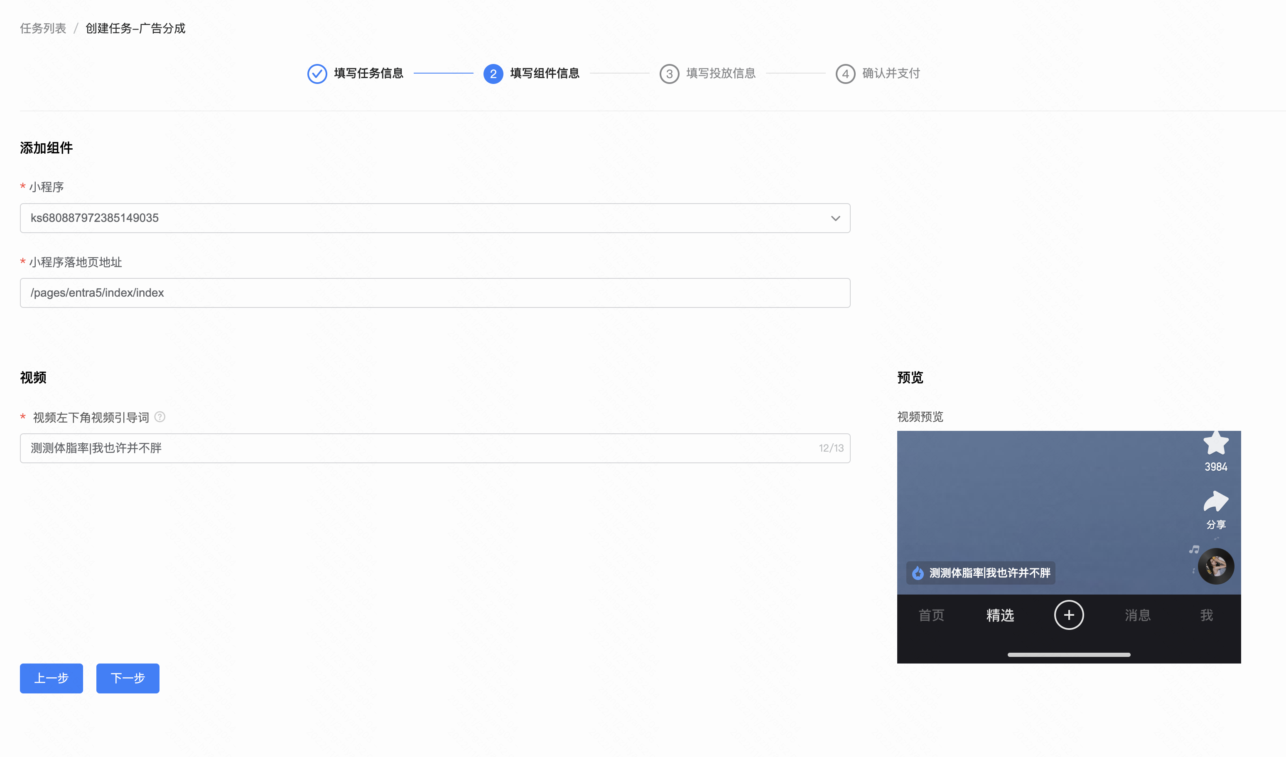Click the step 2 circle icon

click(x=493, y=74)
